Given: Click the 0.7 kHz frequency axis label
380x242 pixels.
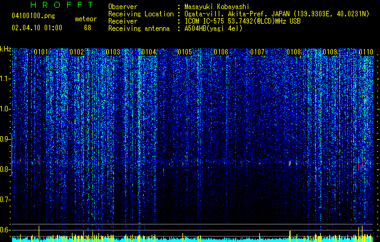Looking at the screenshot, I should point(5,200).
